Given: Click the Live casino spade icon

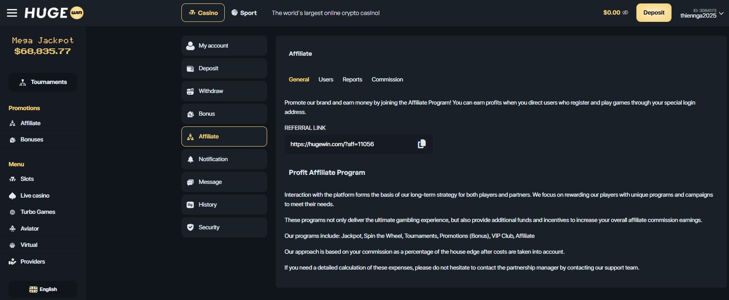Looking at the screenshot, I should [x=12, y=195].
